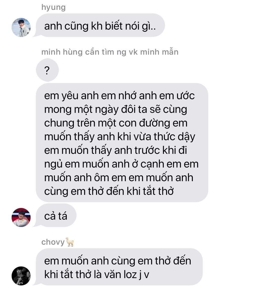Select the question mark message bubble
Screen dimensions: 273x291
pos(47,70)
